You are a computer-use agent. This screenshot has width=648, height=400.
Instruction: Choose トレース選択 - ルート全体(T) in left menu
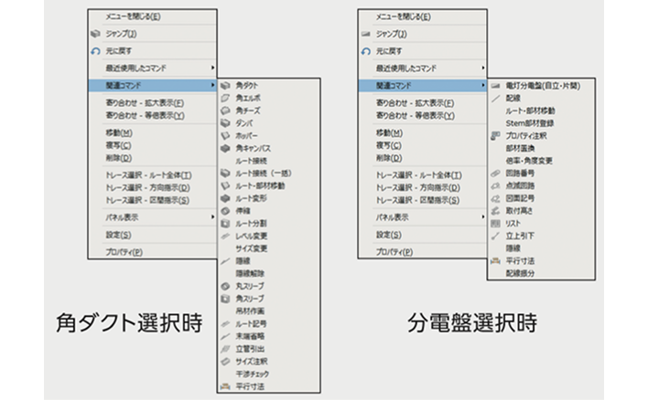point(149,175)
